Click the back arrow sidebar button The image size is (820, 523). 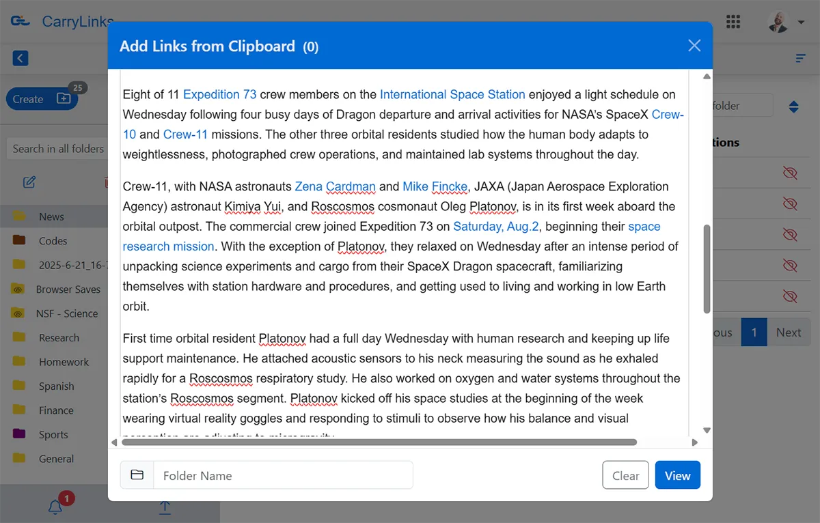coord(20,58)
